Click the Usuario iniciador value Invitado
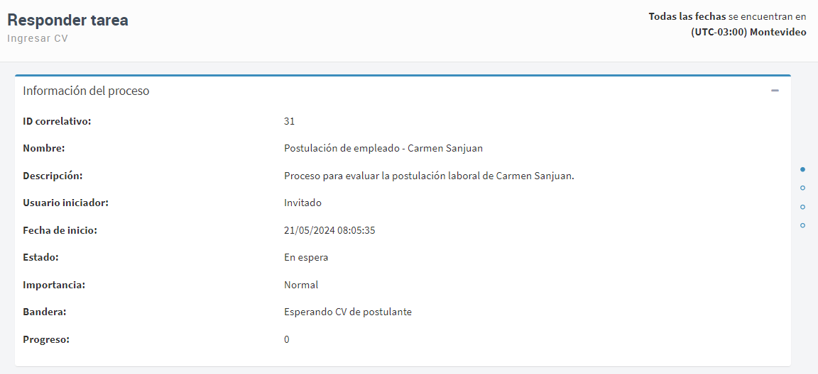The image size is (818, 374). click(x=302, y=203)
